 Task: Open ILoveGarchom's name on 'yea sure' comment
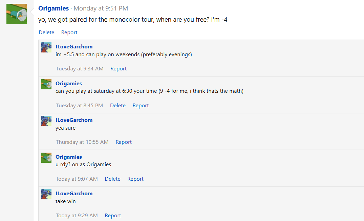click(74, 120)
